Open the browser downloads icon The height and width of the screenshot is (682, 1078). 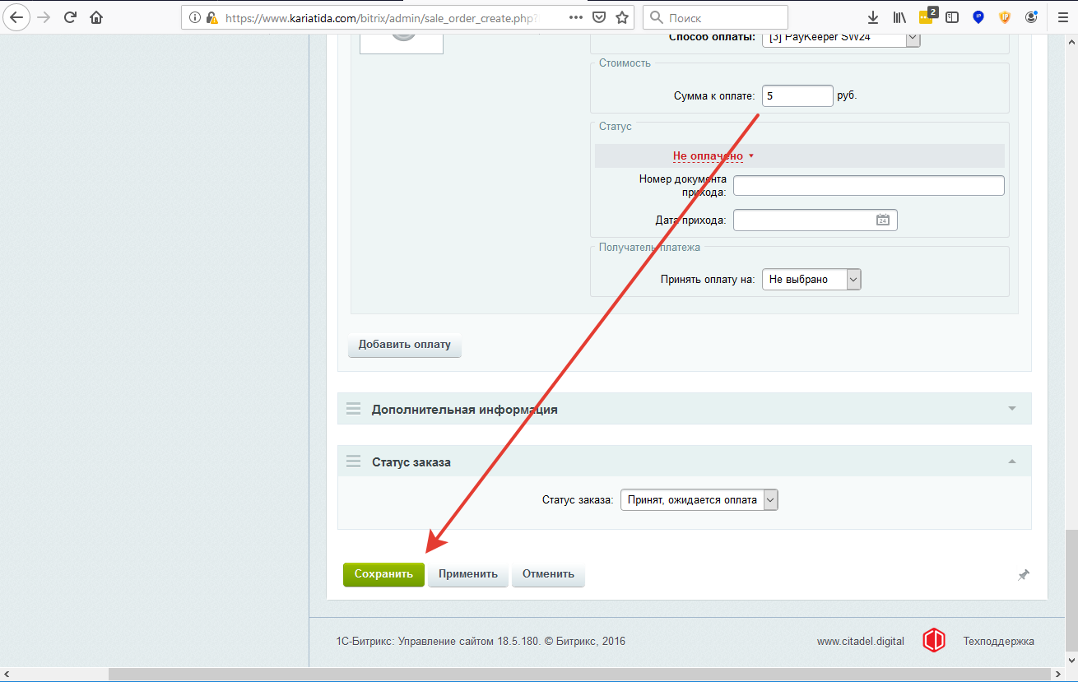point(873,17)
